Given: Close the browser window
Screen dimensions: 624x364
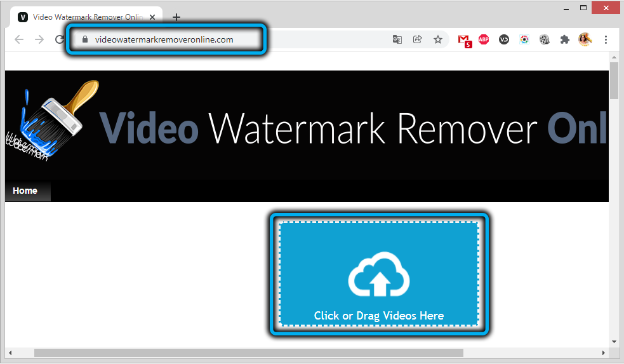Looking at the screenshot, I should [x=606, y=8].
